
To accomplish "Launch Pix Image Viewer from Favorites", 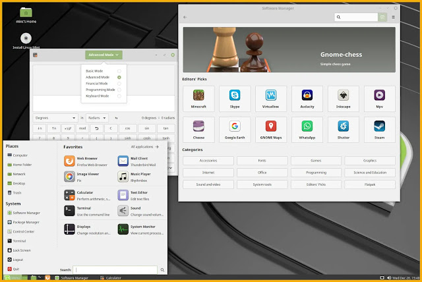I will [x=86, y=177].
